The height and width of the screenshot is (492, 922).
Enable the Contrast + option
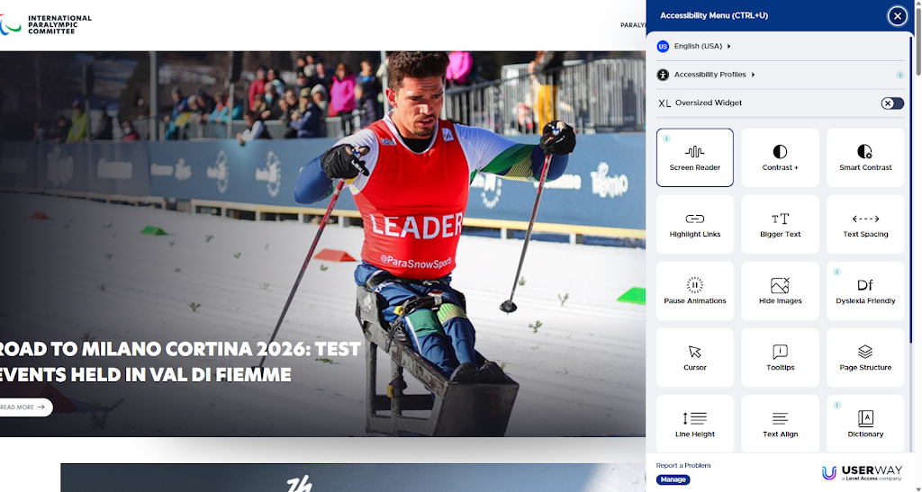[x=780, y=157]
